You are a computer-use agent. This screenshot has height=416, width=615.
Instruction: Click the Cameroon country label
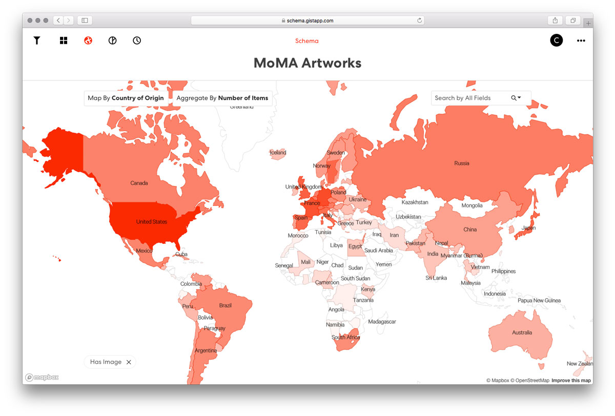point(327,282)
